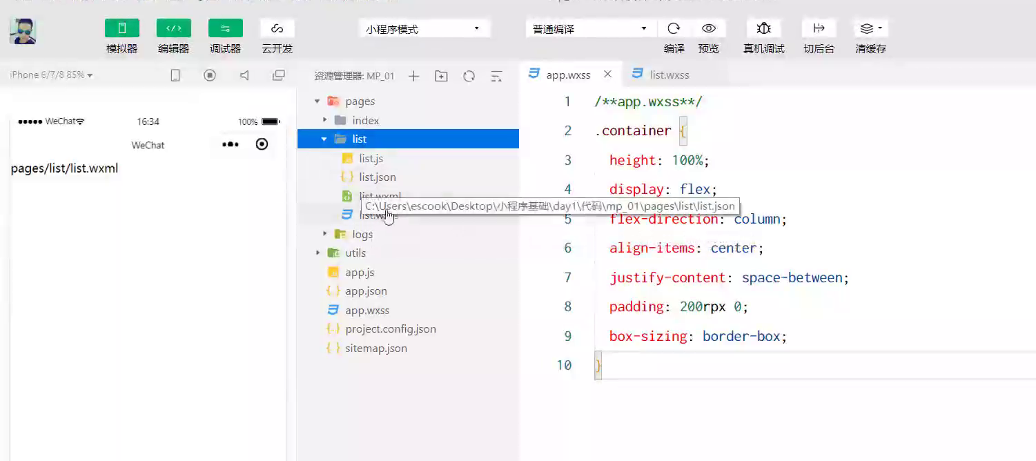Click the pages/list/list.wxml text in simulator

click(65, 168)
